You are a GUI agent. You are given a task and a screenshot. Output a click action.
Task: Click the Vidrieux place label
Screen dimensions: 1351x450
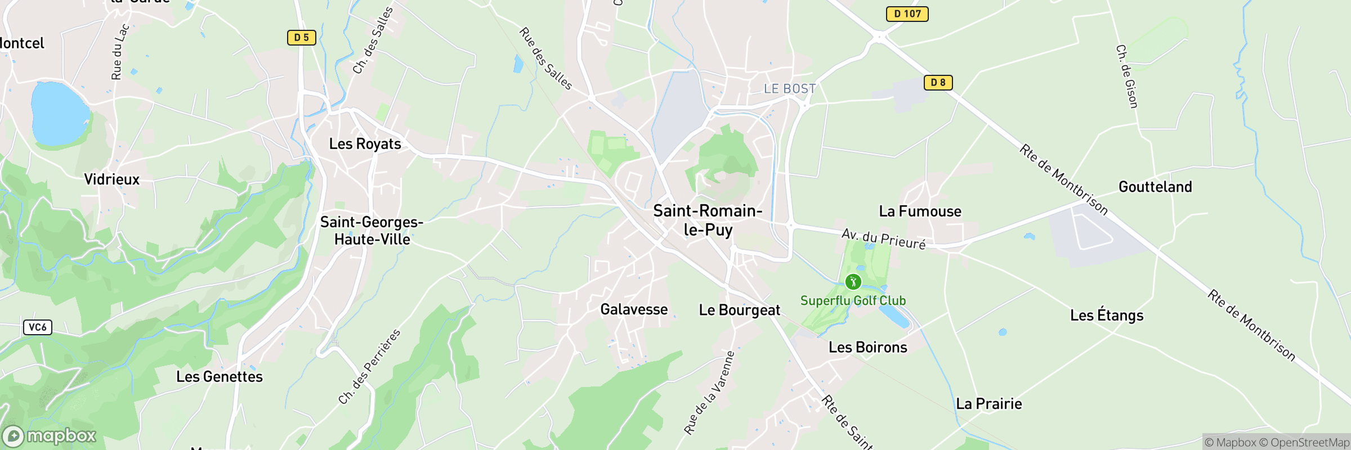coord(112,179)
